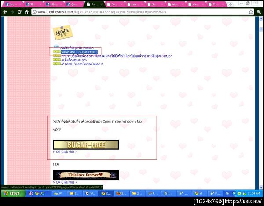The width and height of the screenshot is (264, 206).
Task: Click the browser Forward arrow
Action: point(12,12)
